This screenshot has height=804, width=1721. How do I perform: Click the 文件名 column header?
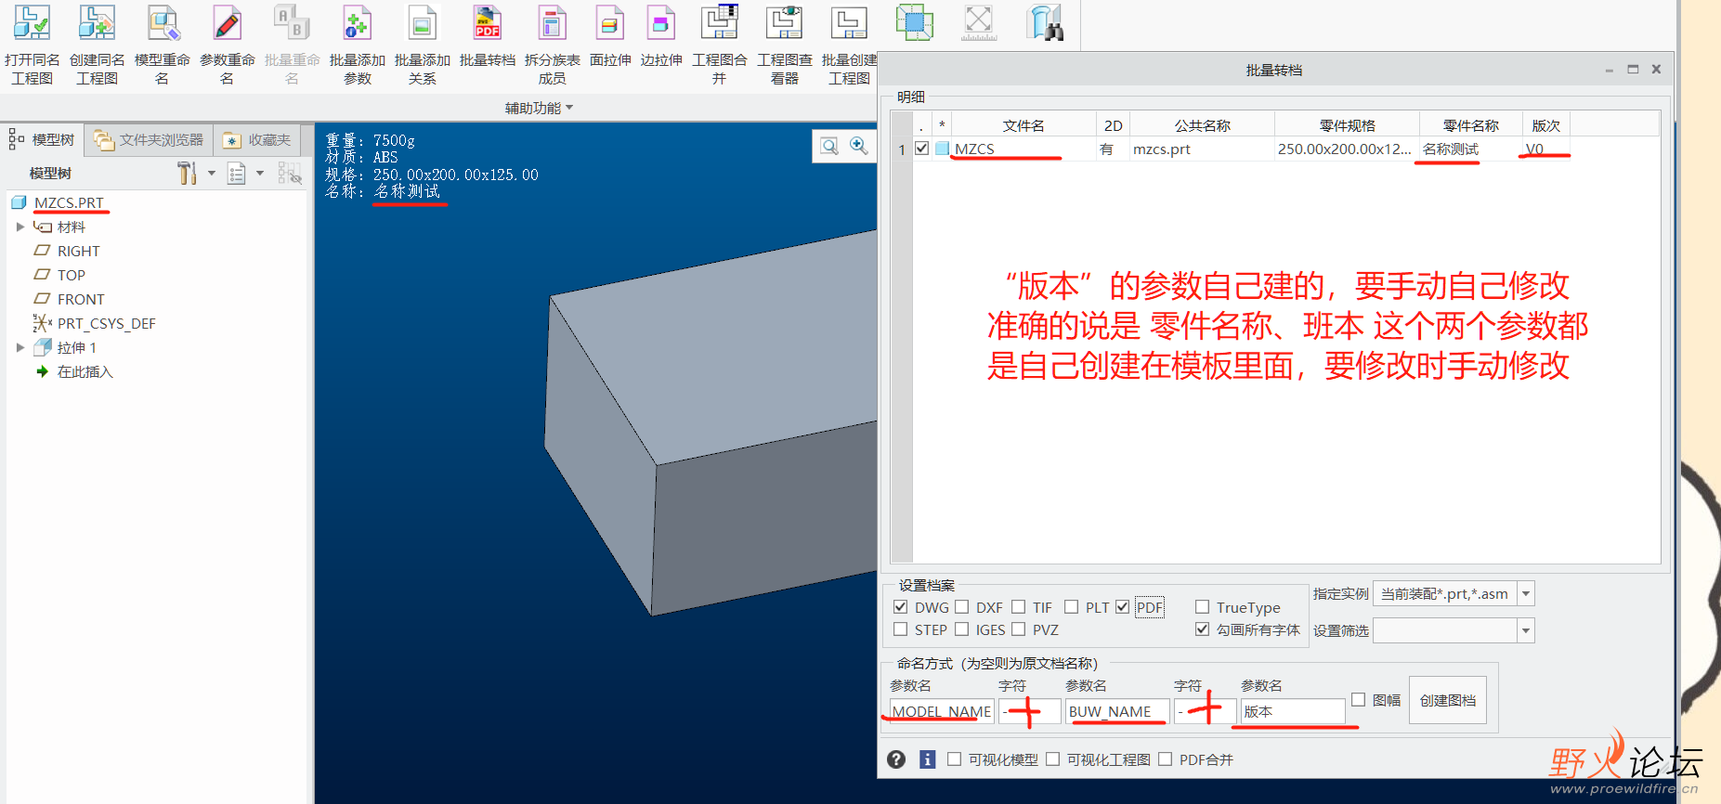[x=1023, y=125]
